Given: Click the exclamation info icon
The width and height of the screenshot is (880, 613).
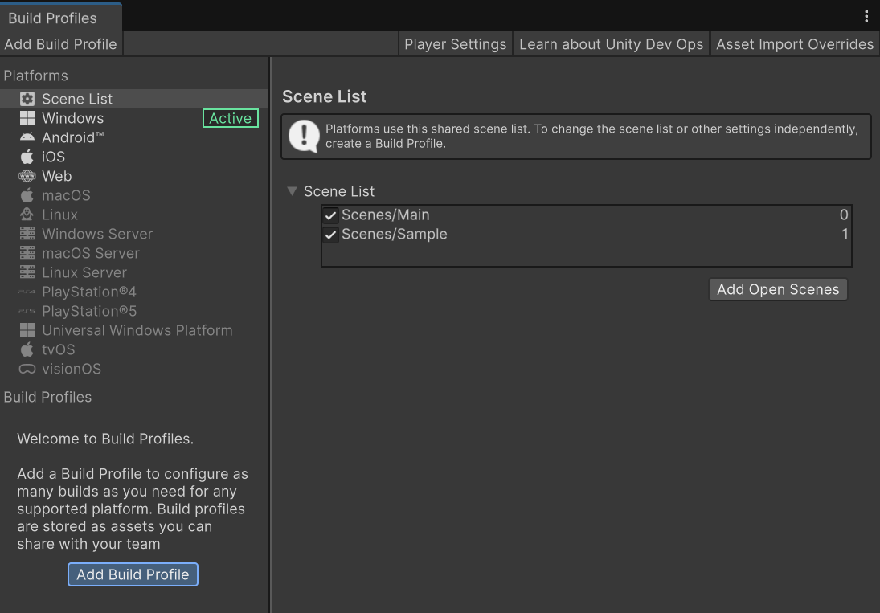Looking at the screenshot, I should coord(304,137).
